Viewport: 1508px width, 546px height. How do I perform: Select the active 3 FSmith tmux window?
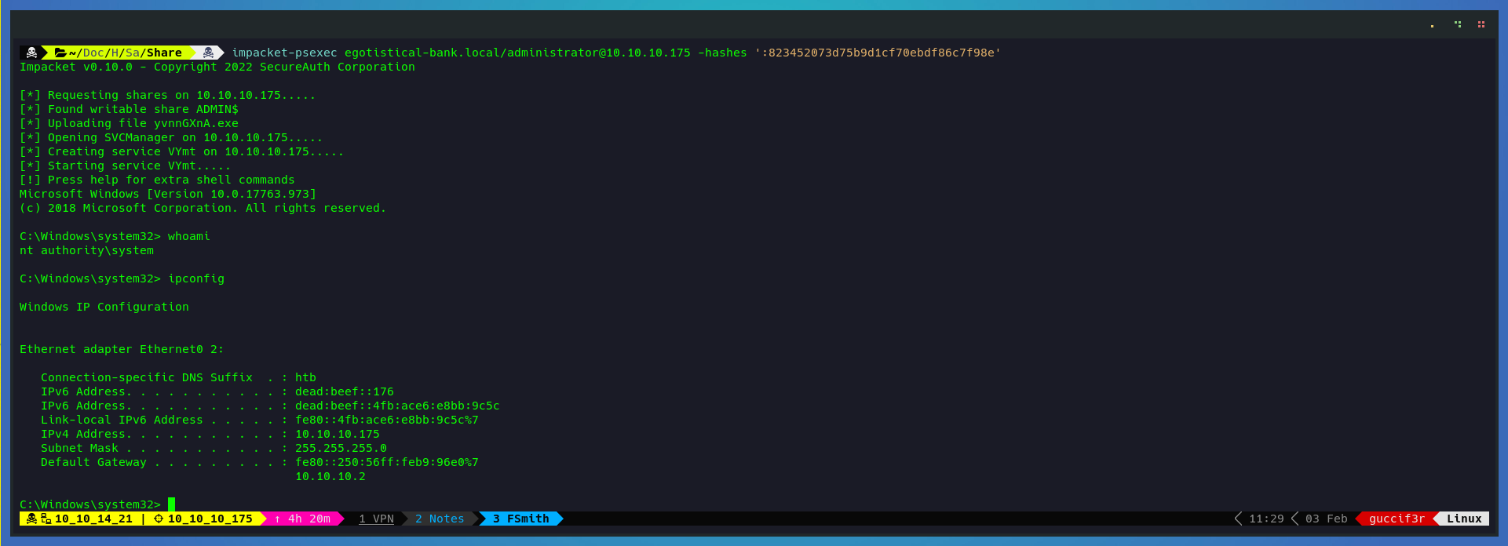click(520, 519)
